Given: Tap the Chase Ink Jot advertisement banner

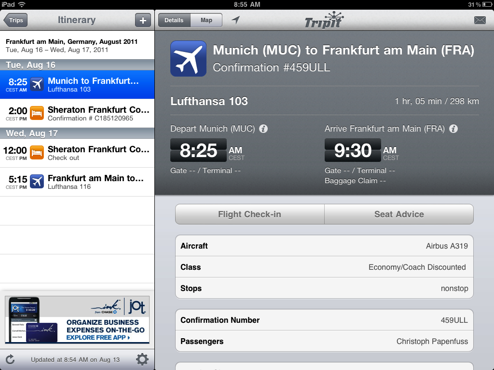Looking at the screenshot, I should pos(77,319).
